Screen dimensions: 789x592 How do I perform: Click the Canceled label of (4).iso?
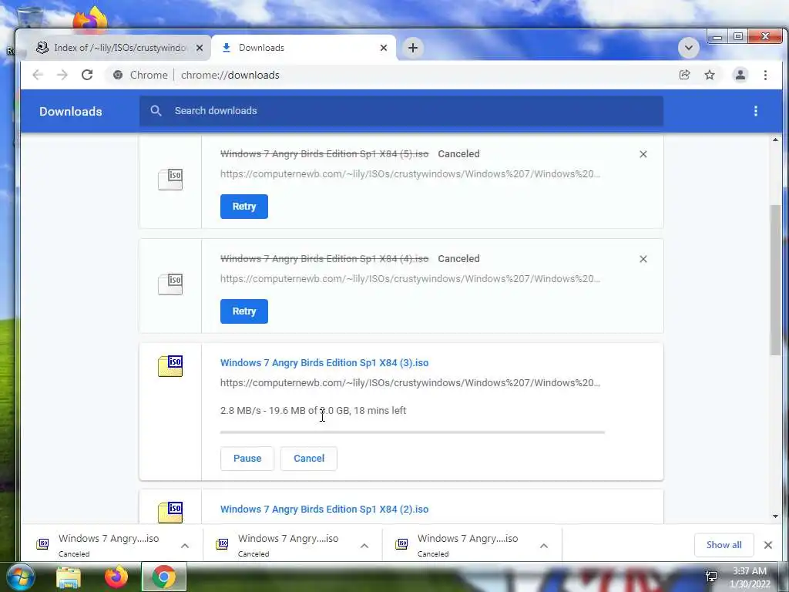(458, 258)
